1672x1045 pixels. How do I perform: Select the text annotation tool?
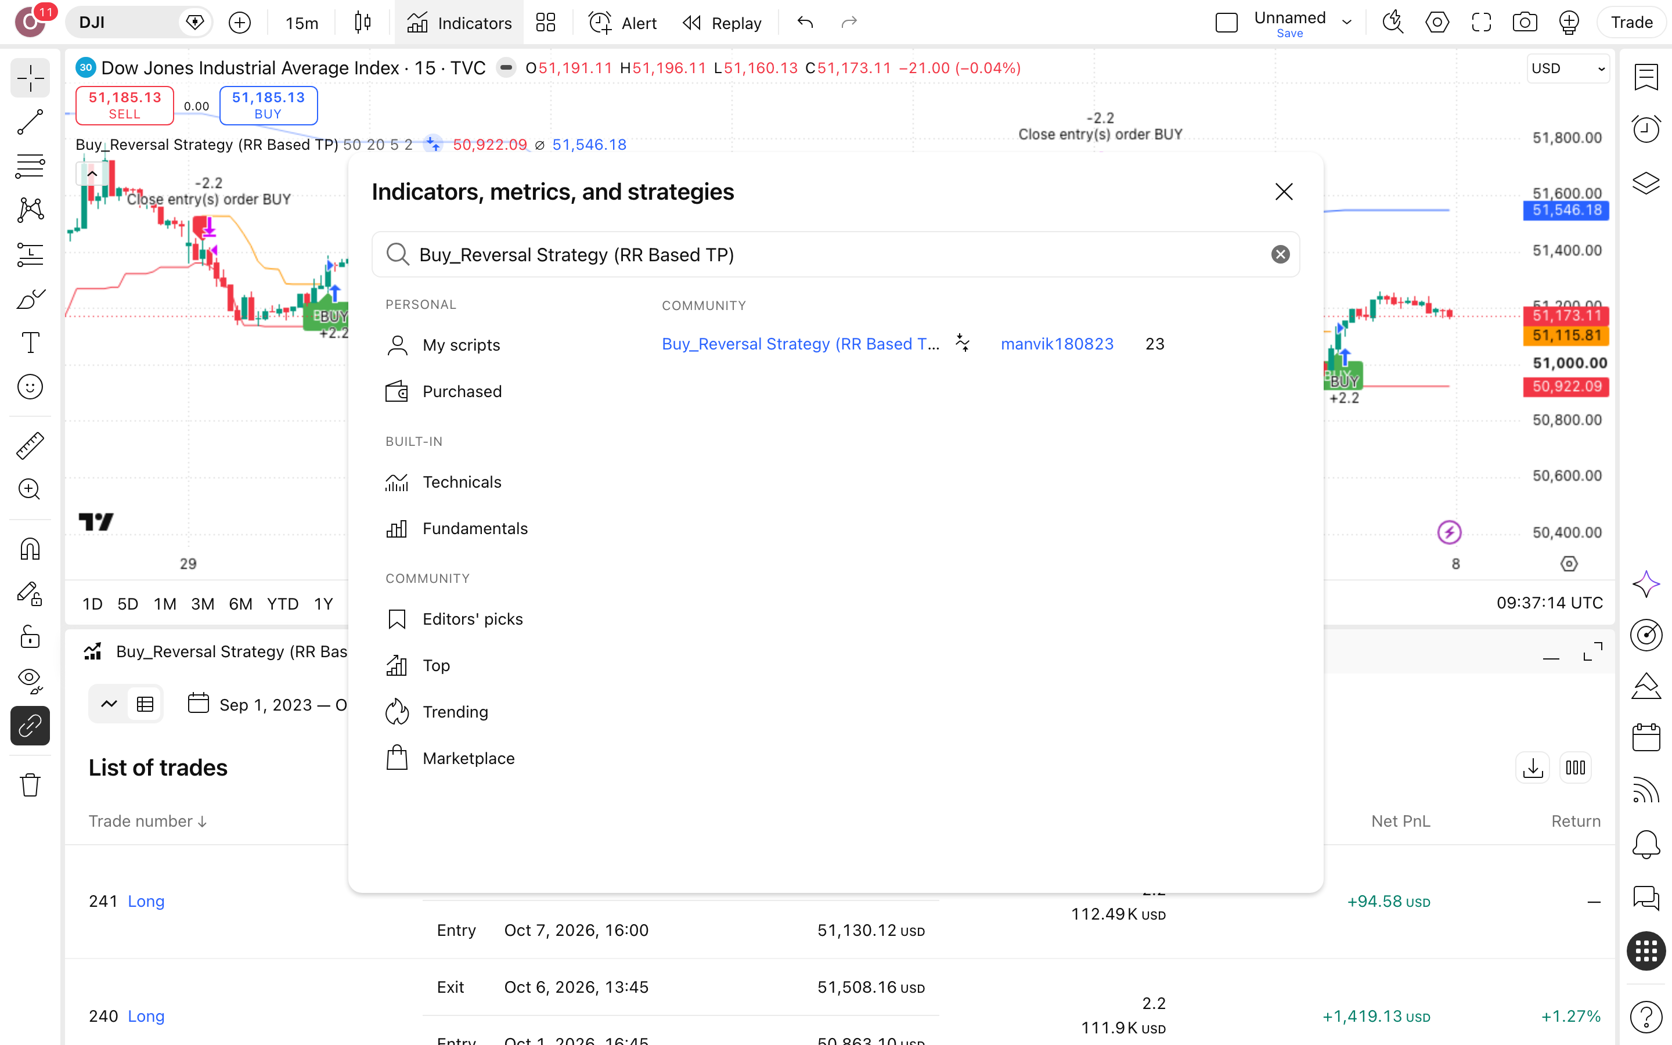pos(30,343)
